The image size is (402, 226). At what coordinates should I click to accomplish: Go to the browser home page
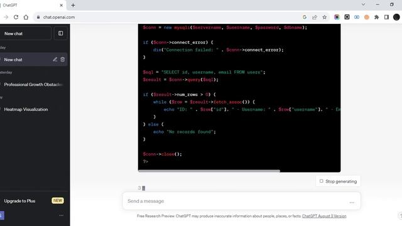(x=26, y=17)
